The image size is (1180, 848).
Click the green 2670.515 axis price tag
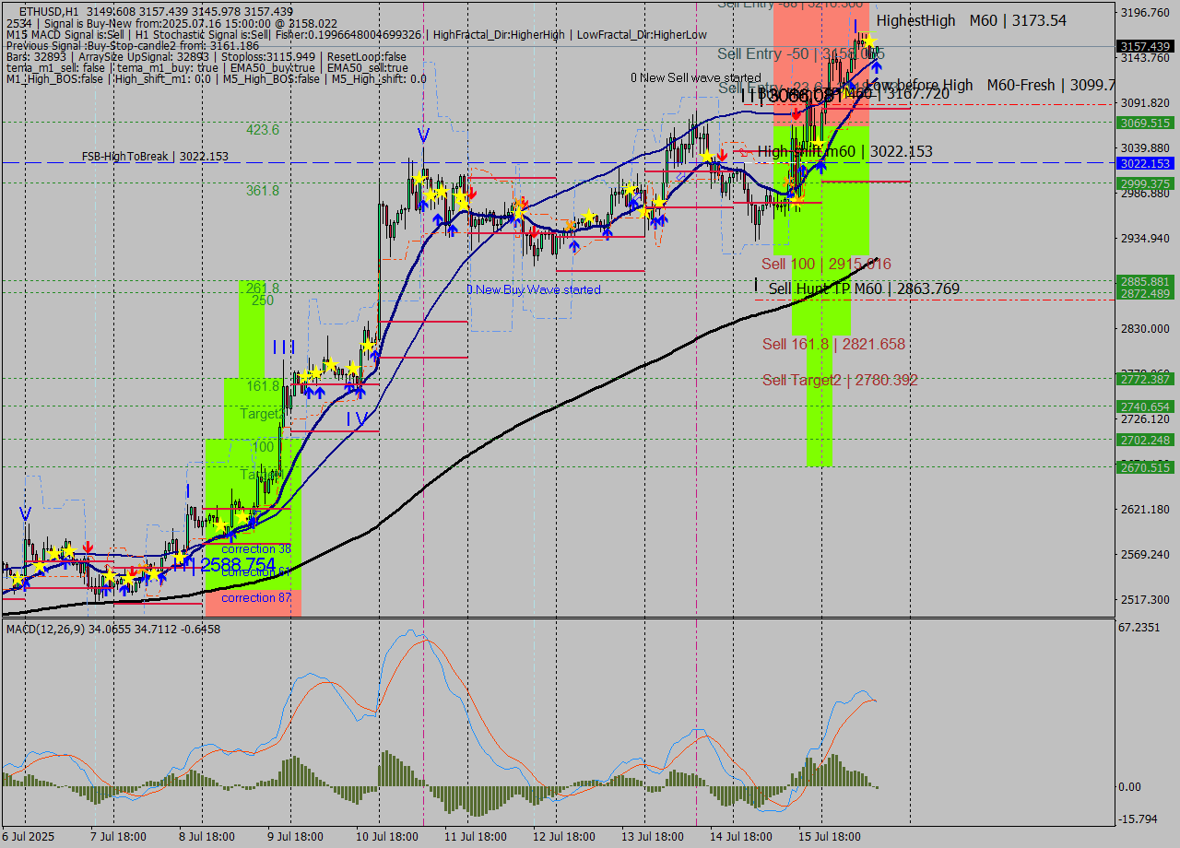[x=1145, y=468]
